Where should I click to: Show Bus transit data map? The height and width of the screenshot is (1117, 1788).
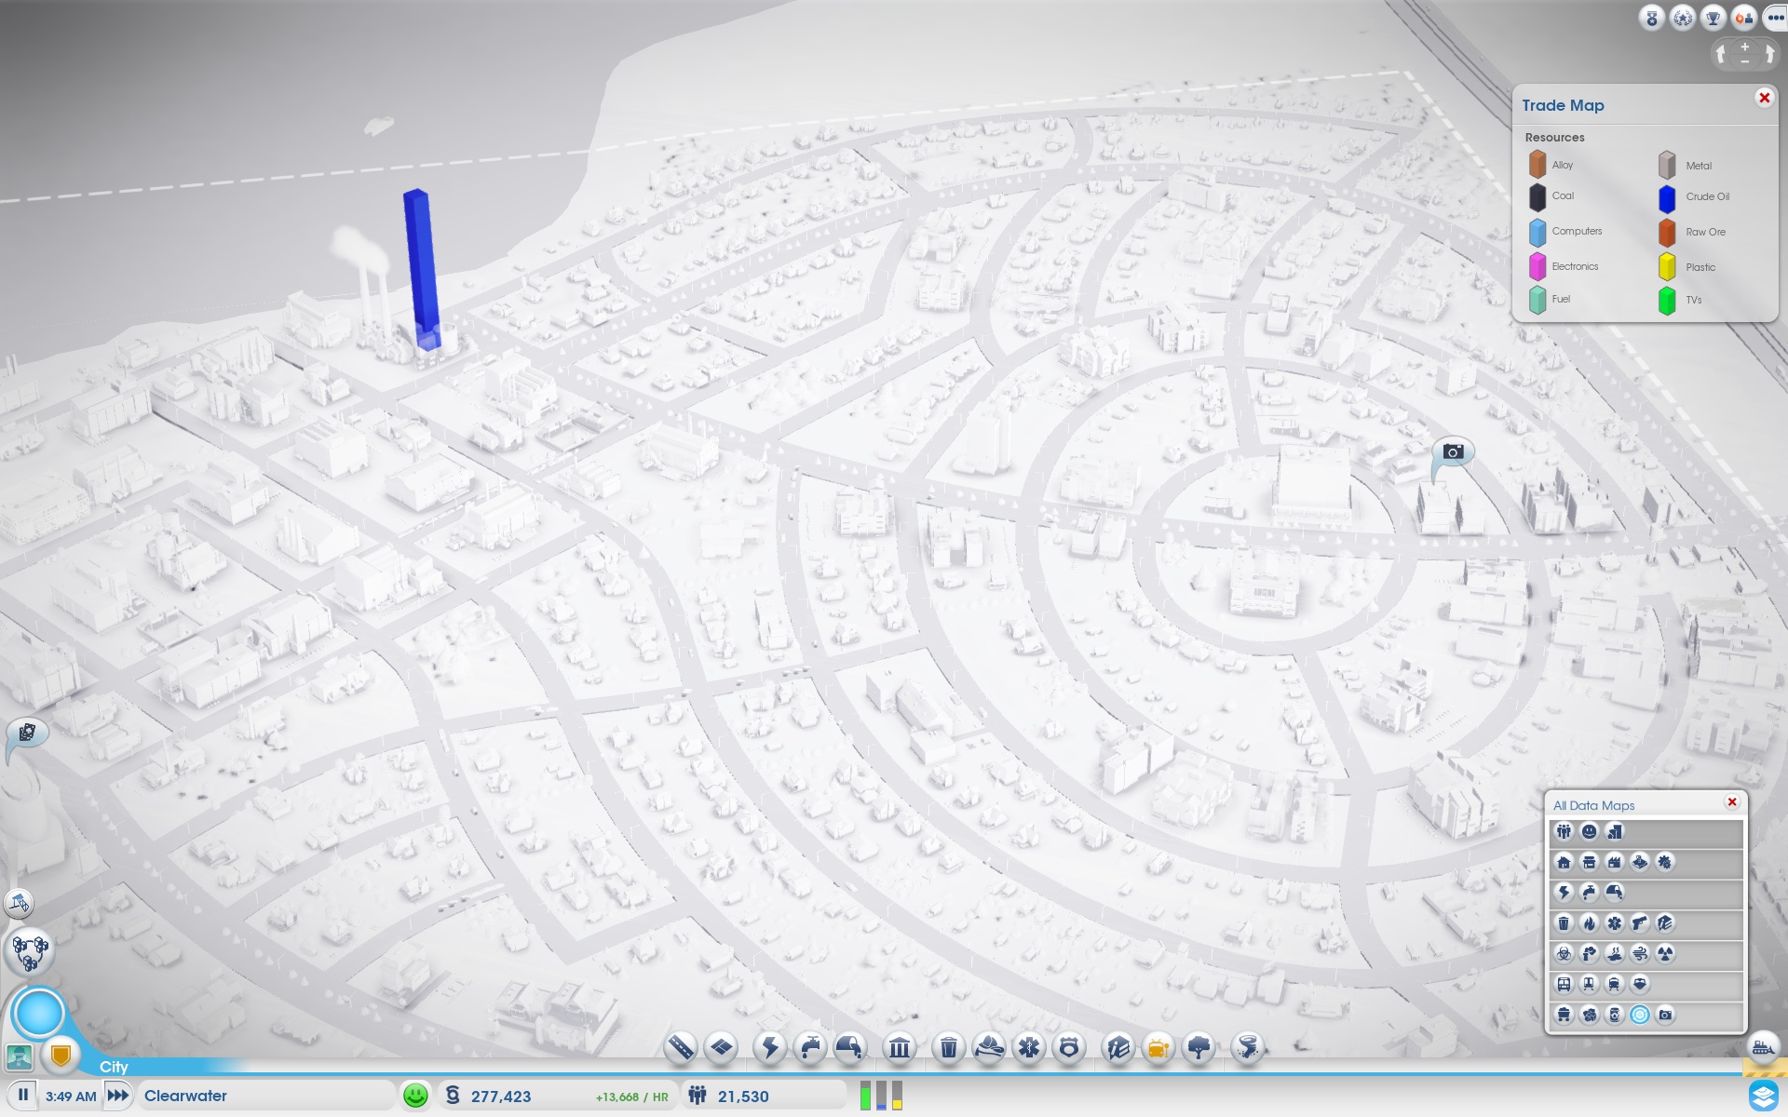click(x=1564, y=984)
